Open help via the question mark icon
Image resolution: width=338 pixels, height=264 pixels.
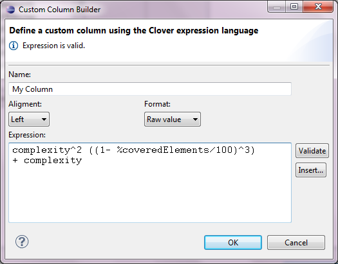(x=22, y=242)
